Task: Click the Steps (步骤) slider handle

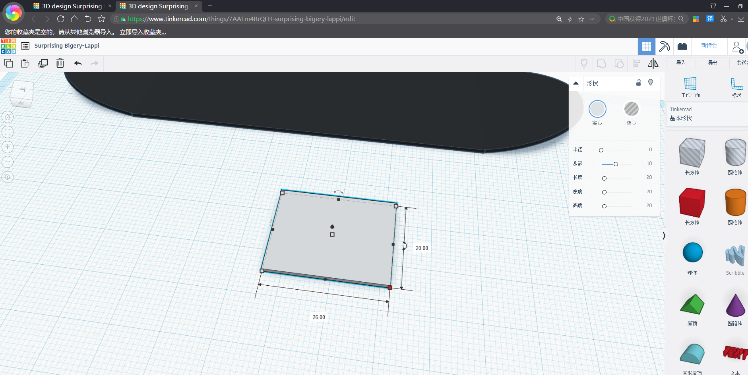Action: pos(616,164)
